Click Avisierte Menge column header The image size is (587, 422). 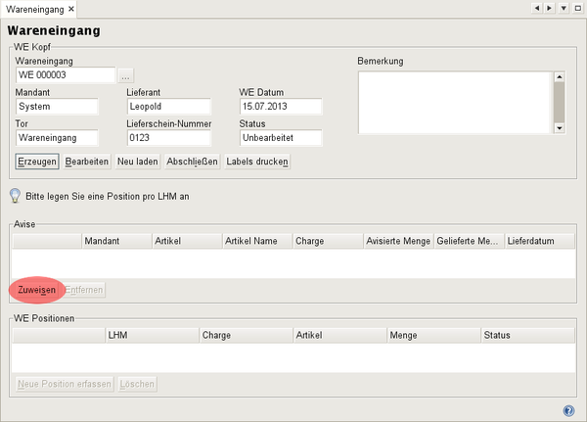point(399,241)
